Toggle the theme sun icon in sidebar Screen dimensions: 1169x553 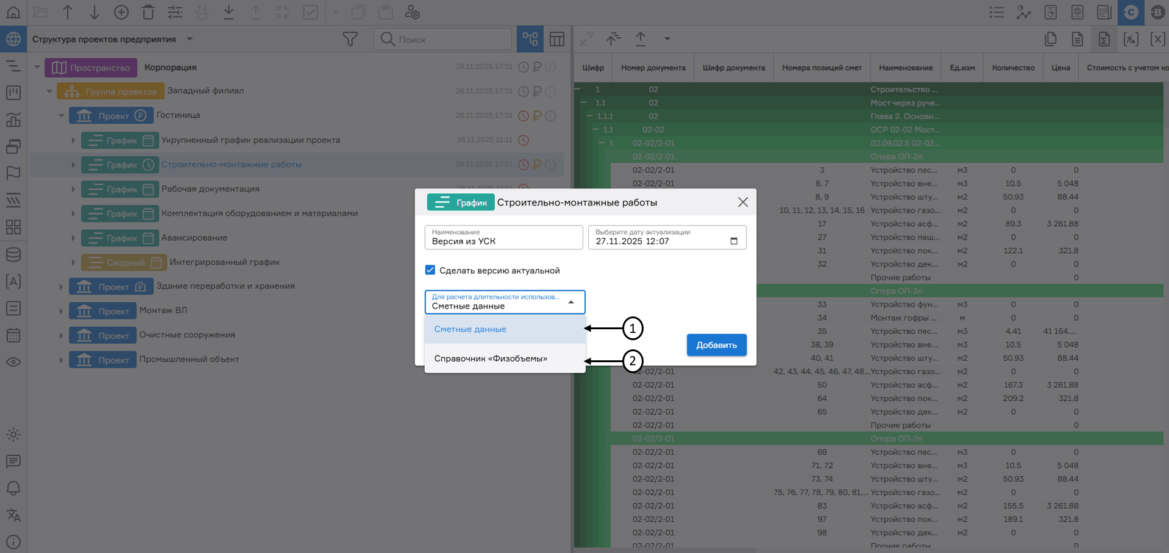(x=13, y=435)
